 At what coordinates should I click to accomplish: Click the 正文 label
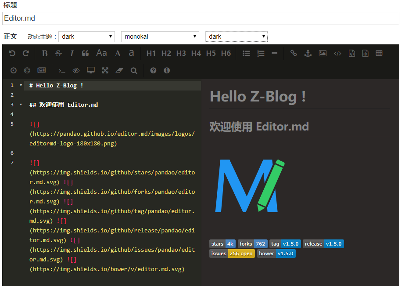click(11, 36)
